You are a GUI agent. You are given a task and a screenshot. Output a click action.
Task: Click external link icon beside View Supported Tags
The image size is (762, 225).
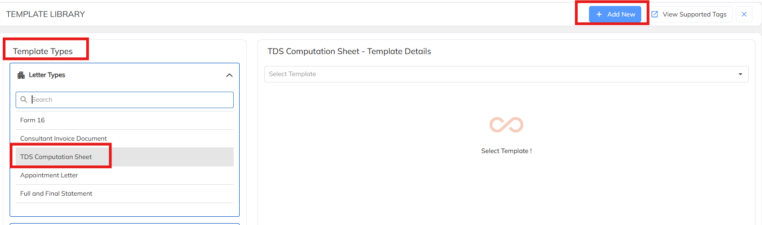point(655,14)
